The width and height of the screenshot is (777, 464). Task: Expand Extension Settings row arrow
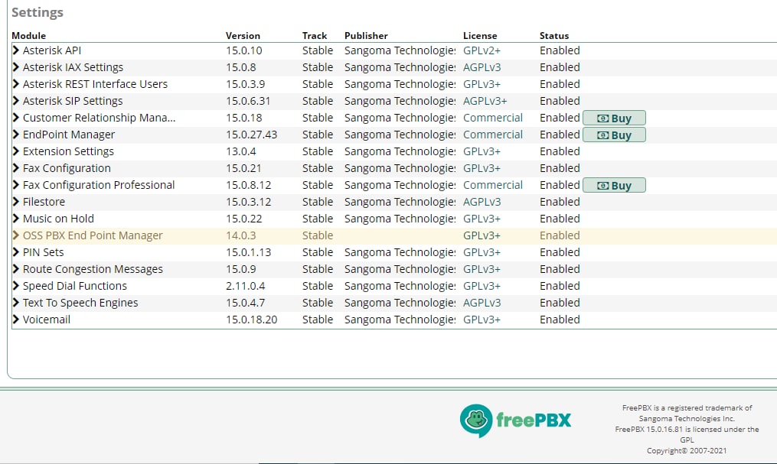tap(16, 151)
